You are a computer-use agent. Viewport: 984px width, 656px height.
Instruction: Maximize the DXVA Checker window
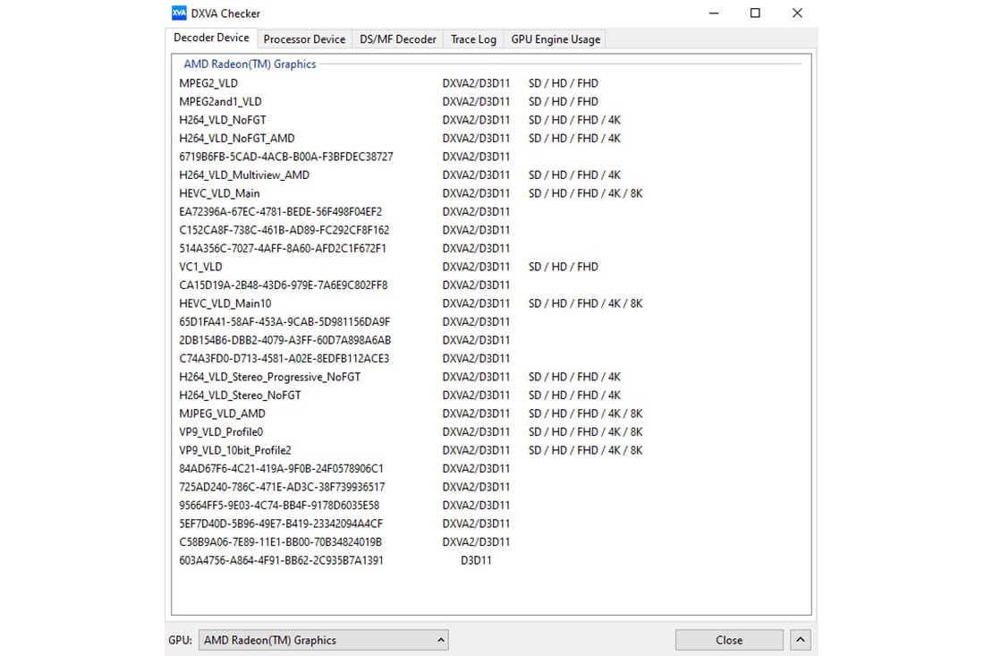(755, 13)
